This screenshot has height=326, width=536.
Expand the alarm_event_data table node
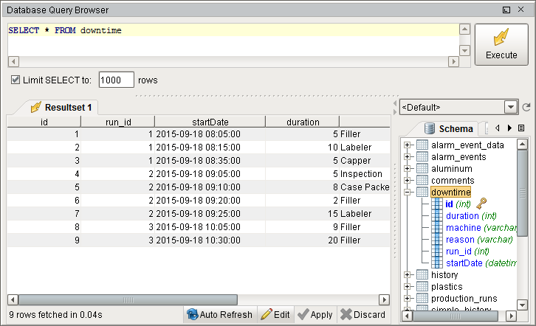tap(407, 145)
